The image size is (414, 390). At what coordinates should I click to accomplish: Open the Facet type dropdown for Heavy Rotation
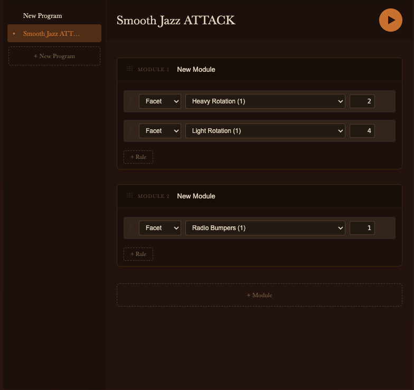click(159, 101)
